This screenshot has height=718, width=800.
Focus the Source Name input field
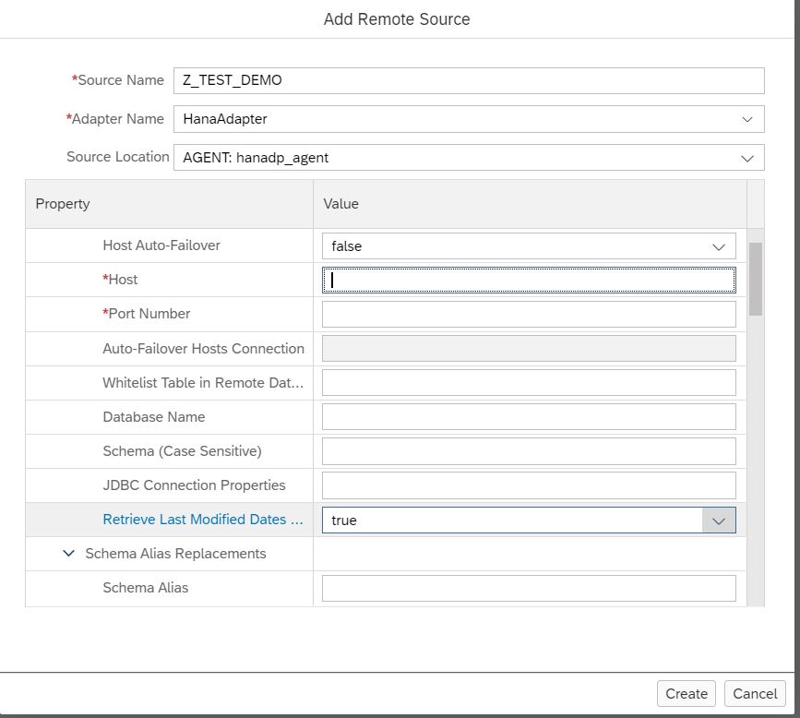point(469,80)
